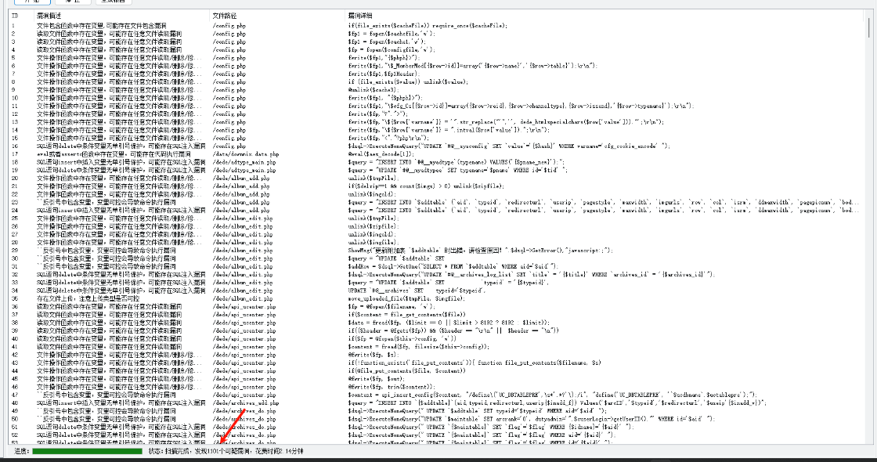The width and height of the screenshot is (877, 462).
Task: Select the /dede/album_add.php path in row 22
Action: [241, 194]
